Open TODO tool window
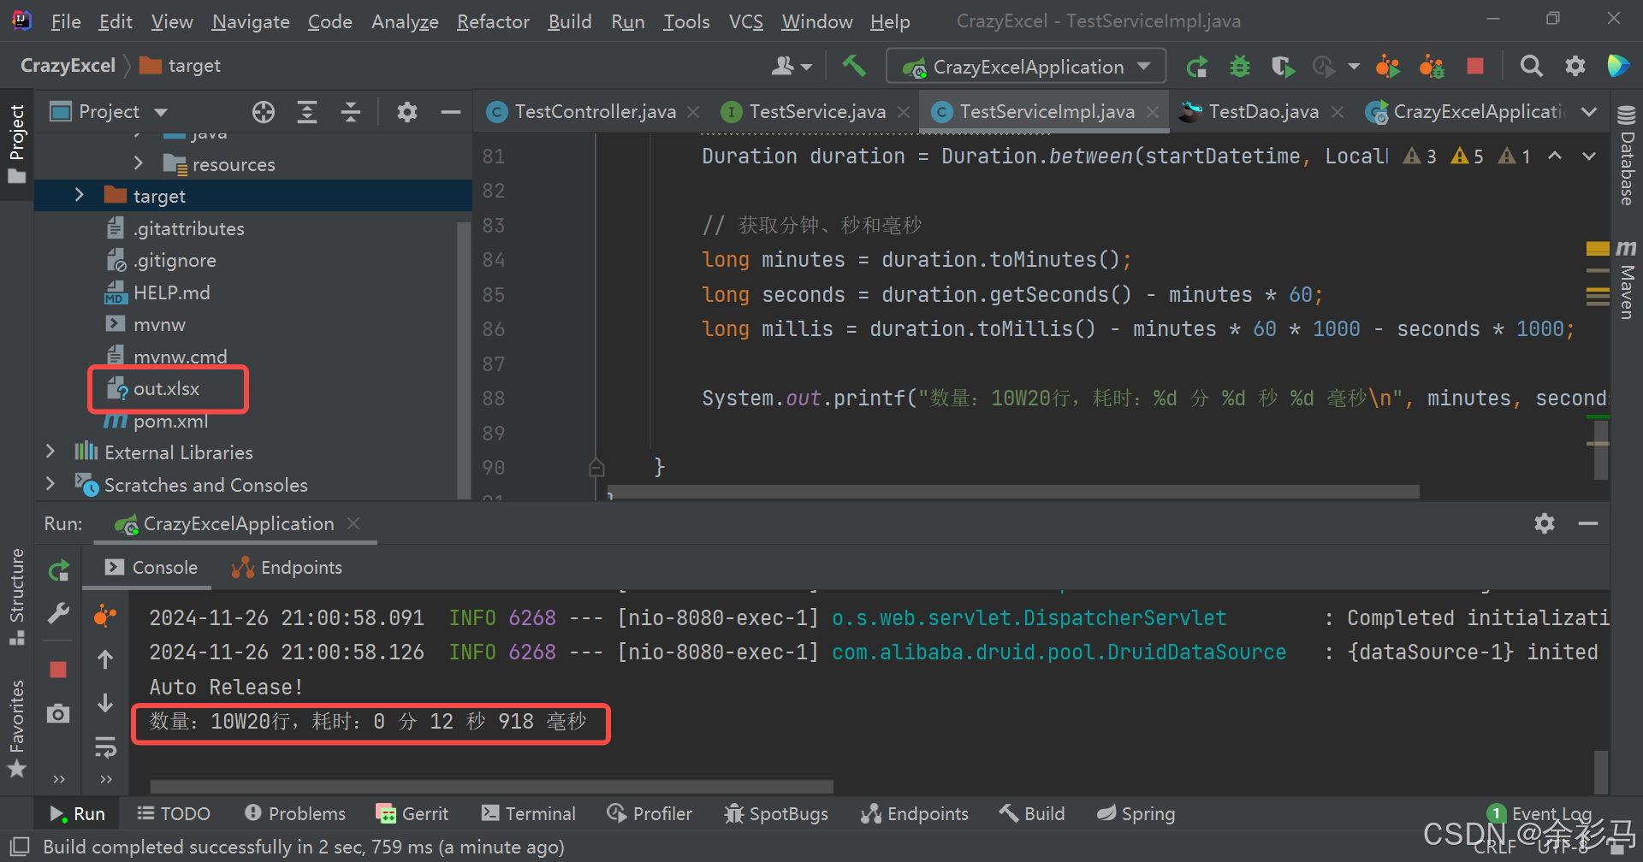This screenshot has width=1643, height=862. [x=174, y=813]
